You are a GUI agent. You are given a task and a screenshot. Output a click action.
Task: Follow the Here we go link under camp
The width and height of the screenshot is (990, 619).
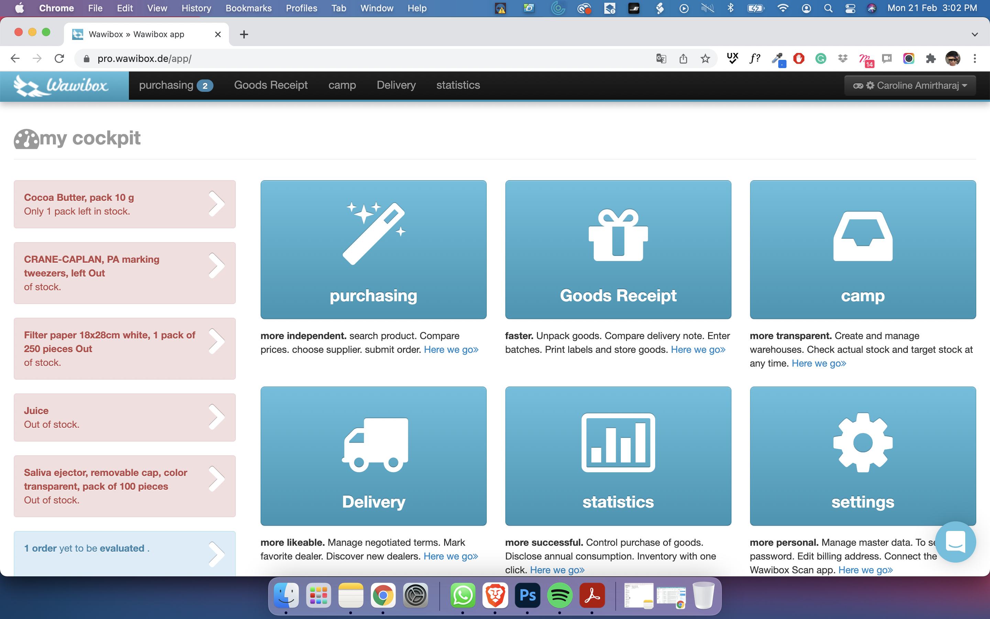(x=819, y=363)
